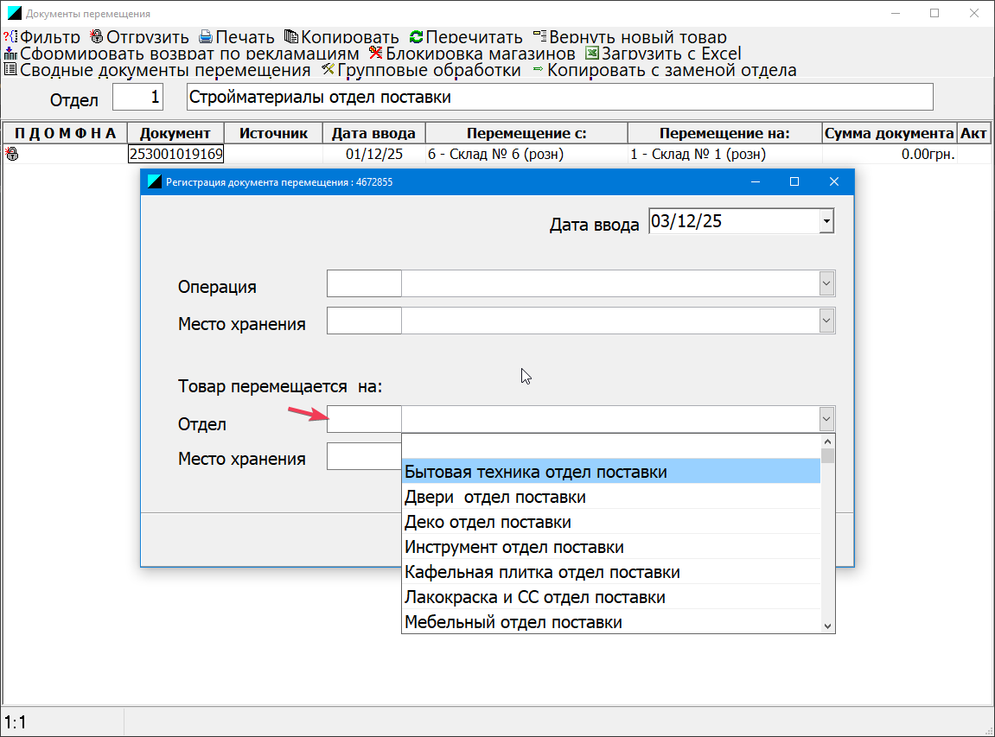The height and width of the screenshot is (737, 995).
Task: Select Инструмент отдел поставки option
Action: tap(611, 547)
